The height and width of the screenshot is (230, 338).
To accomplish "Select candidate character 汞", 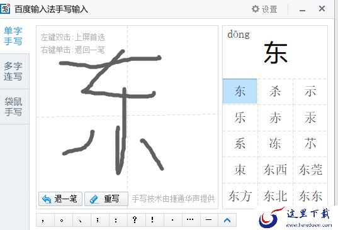I will tap(310, 118).
